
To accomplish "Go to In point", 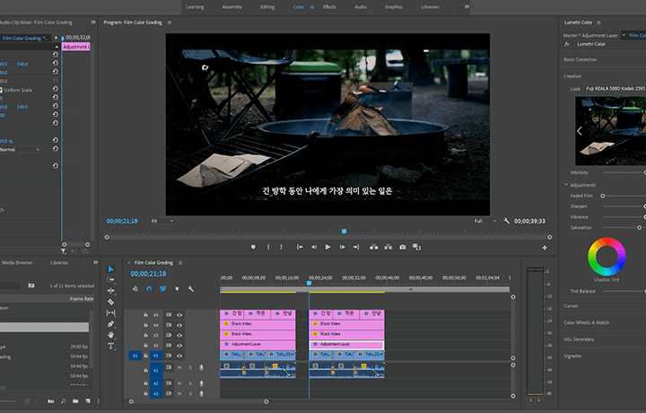I will 300,247.
